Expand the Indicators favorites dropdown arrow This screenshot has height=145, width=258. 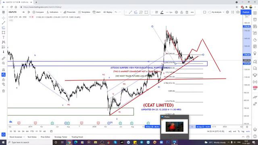pyautogui.click(x=61, y=12)
